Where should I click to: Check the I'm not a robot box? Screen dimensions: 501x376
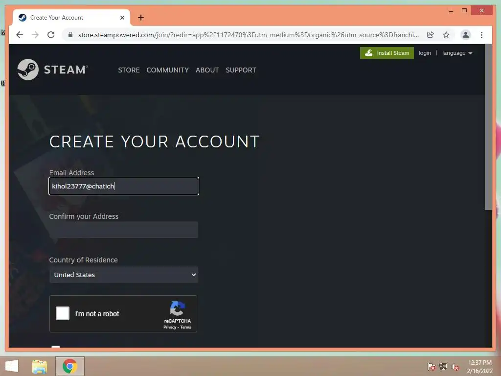coord(63,313)
